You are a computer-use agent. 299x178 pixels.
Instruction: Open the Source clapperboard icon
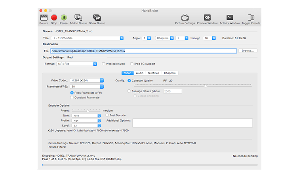(x=44, y=18)
